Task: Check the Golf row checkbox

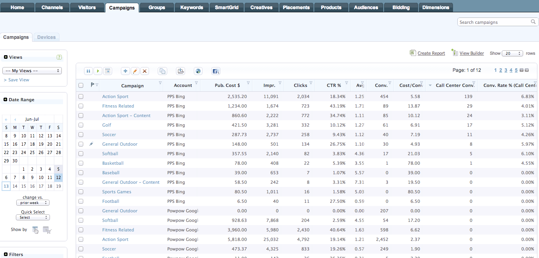Action: (81, 125)
